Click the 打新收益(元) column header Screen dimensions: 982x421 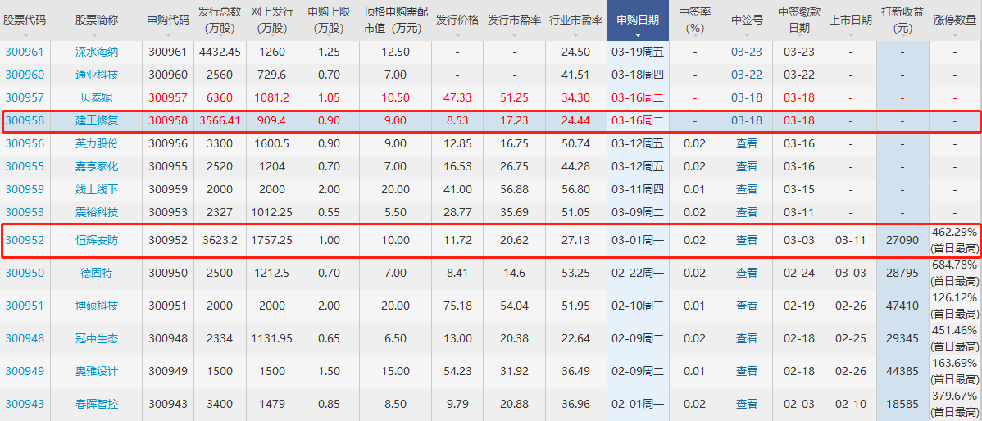click(902, 20)
